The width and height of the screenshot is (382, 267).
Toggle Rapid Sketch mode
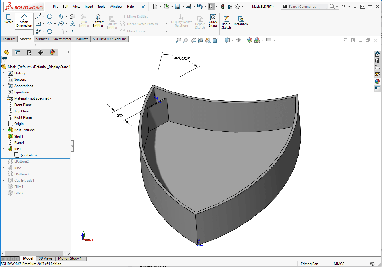pyautogui.click(x=226, y=22)
